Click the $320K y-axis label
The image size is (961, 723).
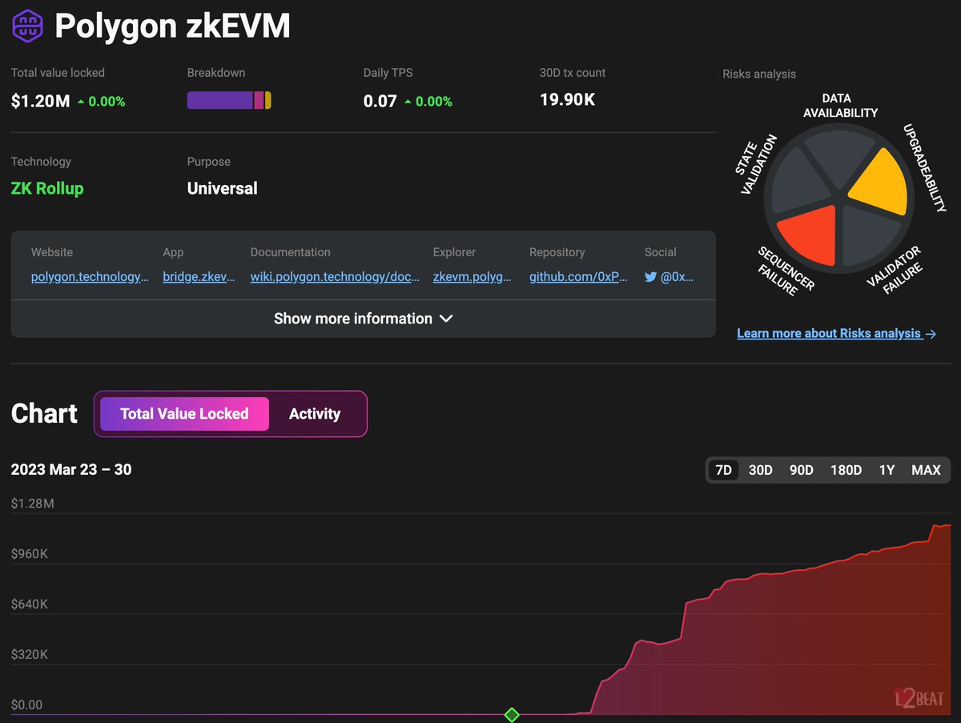[x=30, y=655]
